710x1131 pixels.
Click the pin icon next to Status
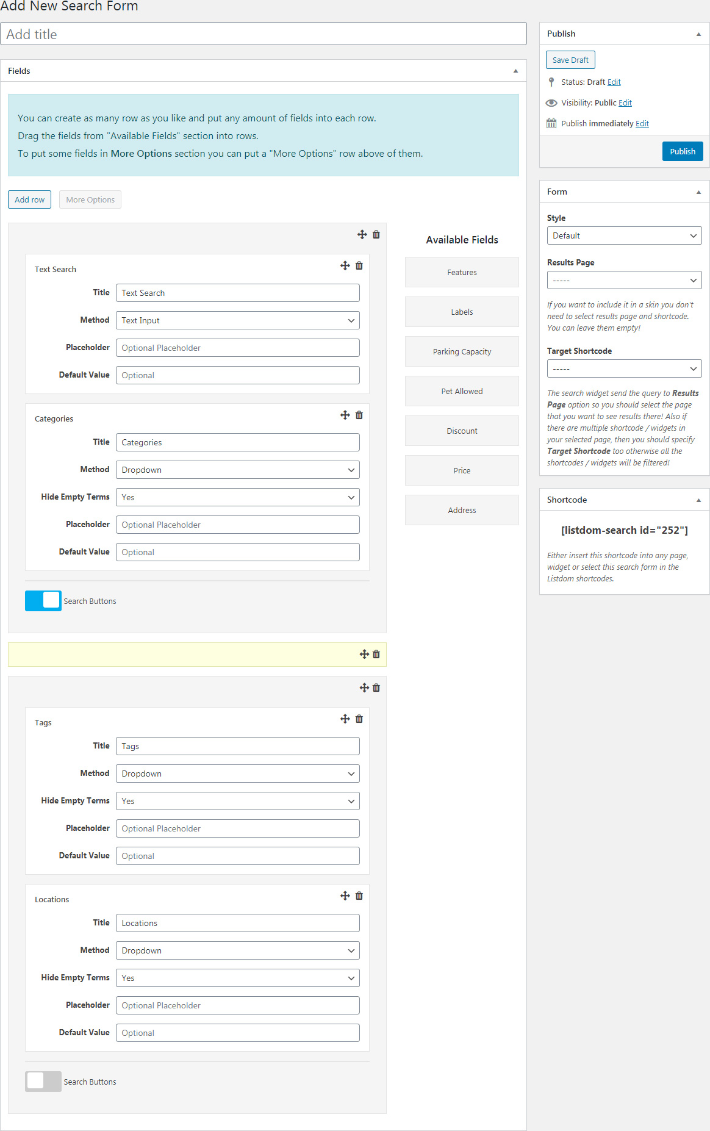(551, 82)
